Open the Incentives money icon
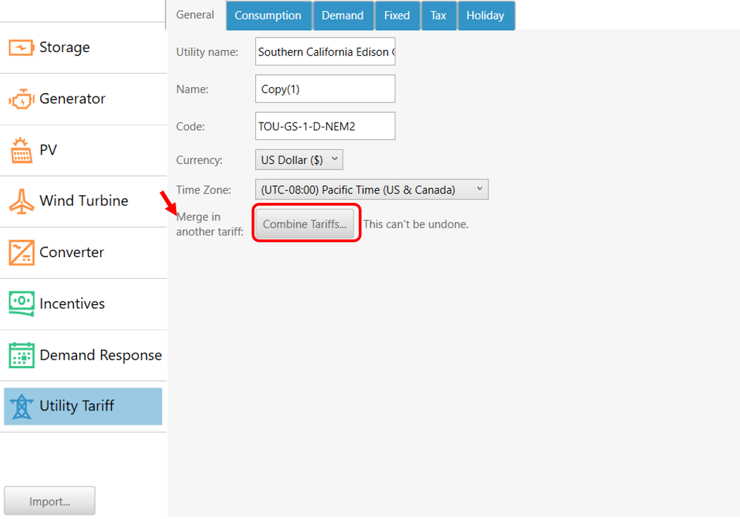740x519 pixels. click(21, 304)
